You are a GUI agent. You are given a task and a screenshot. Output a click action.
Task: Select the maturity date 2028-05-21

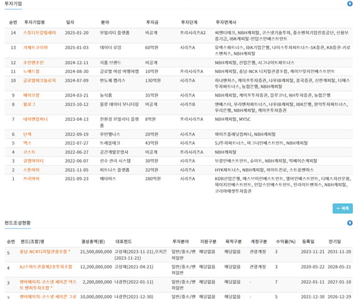(339, 267)
